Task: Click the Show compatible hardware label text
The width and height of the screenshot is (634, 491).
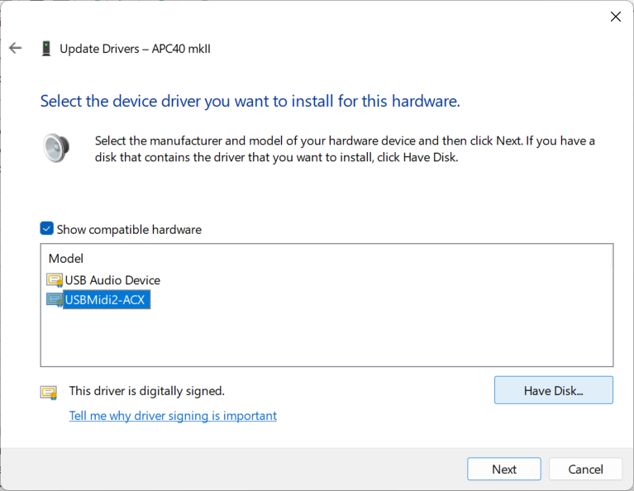Action: [129, 230]
